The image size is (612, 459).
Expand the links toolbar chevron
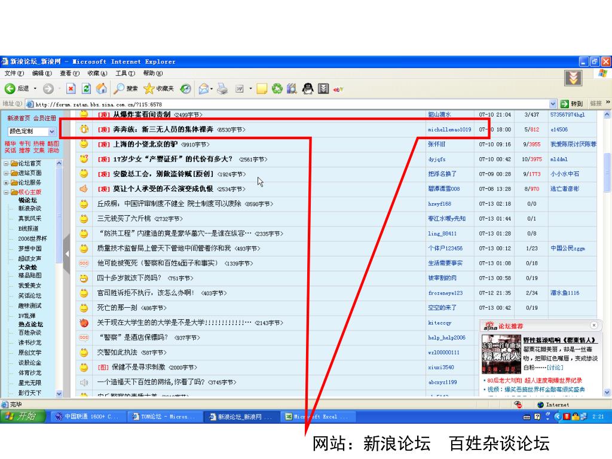click(x=608, y=103)
